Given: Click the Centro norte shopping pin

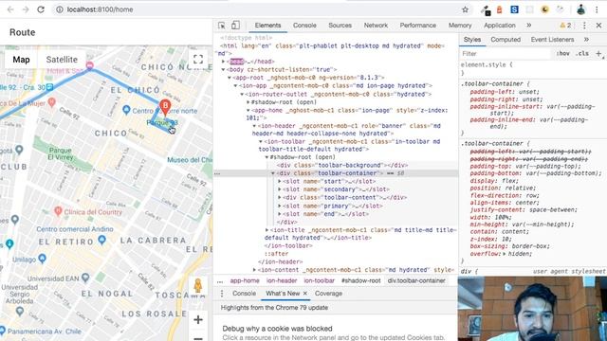Looking at the screenshot, I should (x=126, y=110).
